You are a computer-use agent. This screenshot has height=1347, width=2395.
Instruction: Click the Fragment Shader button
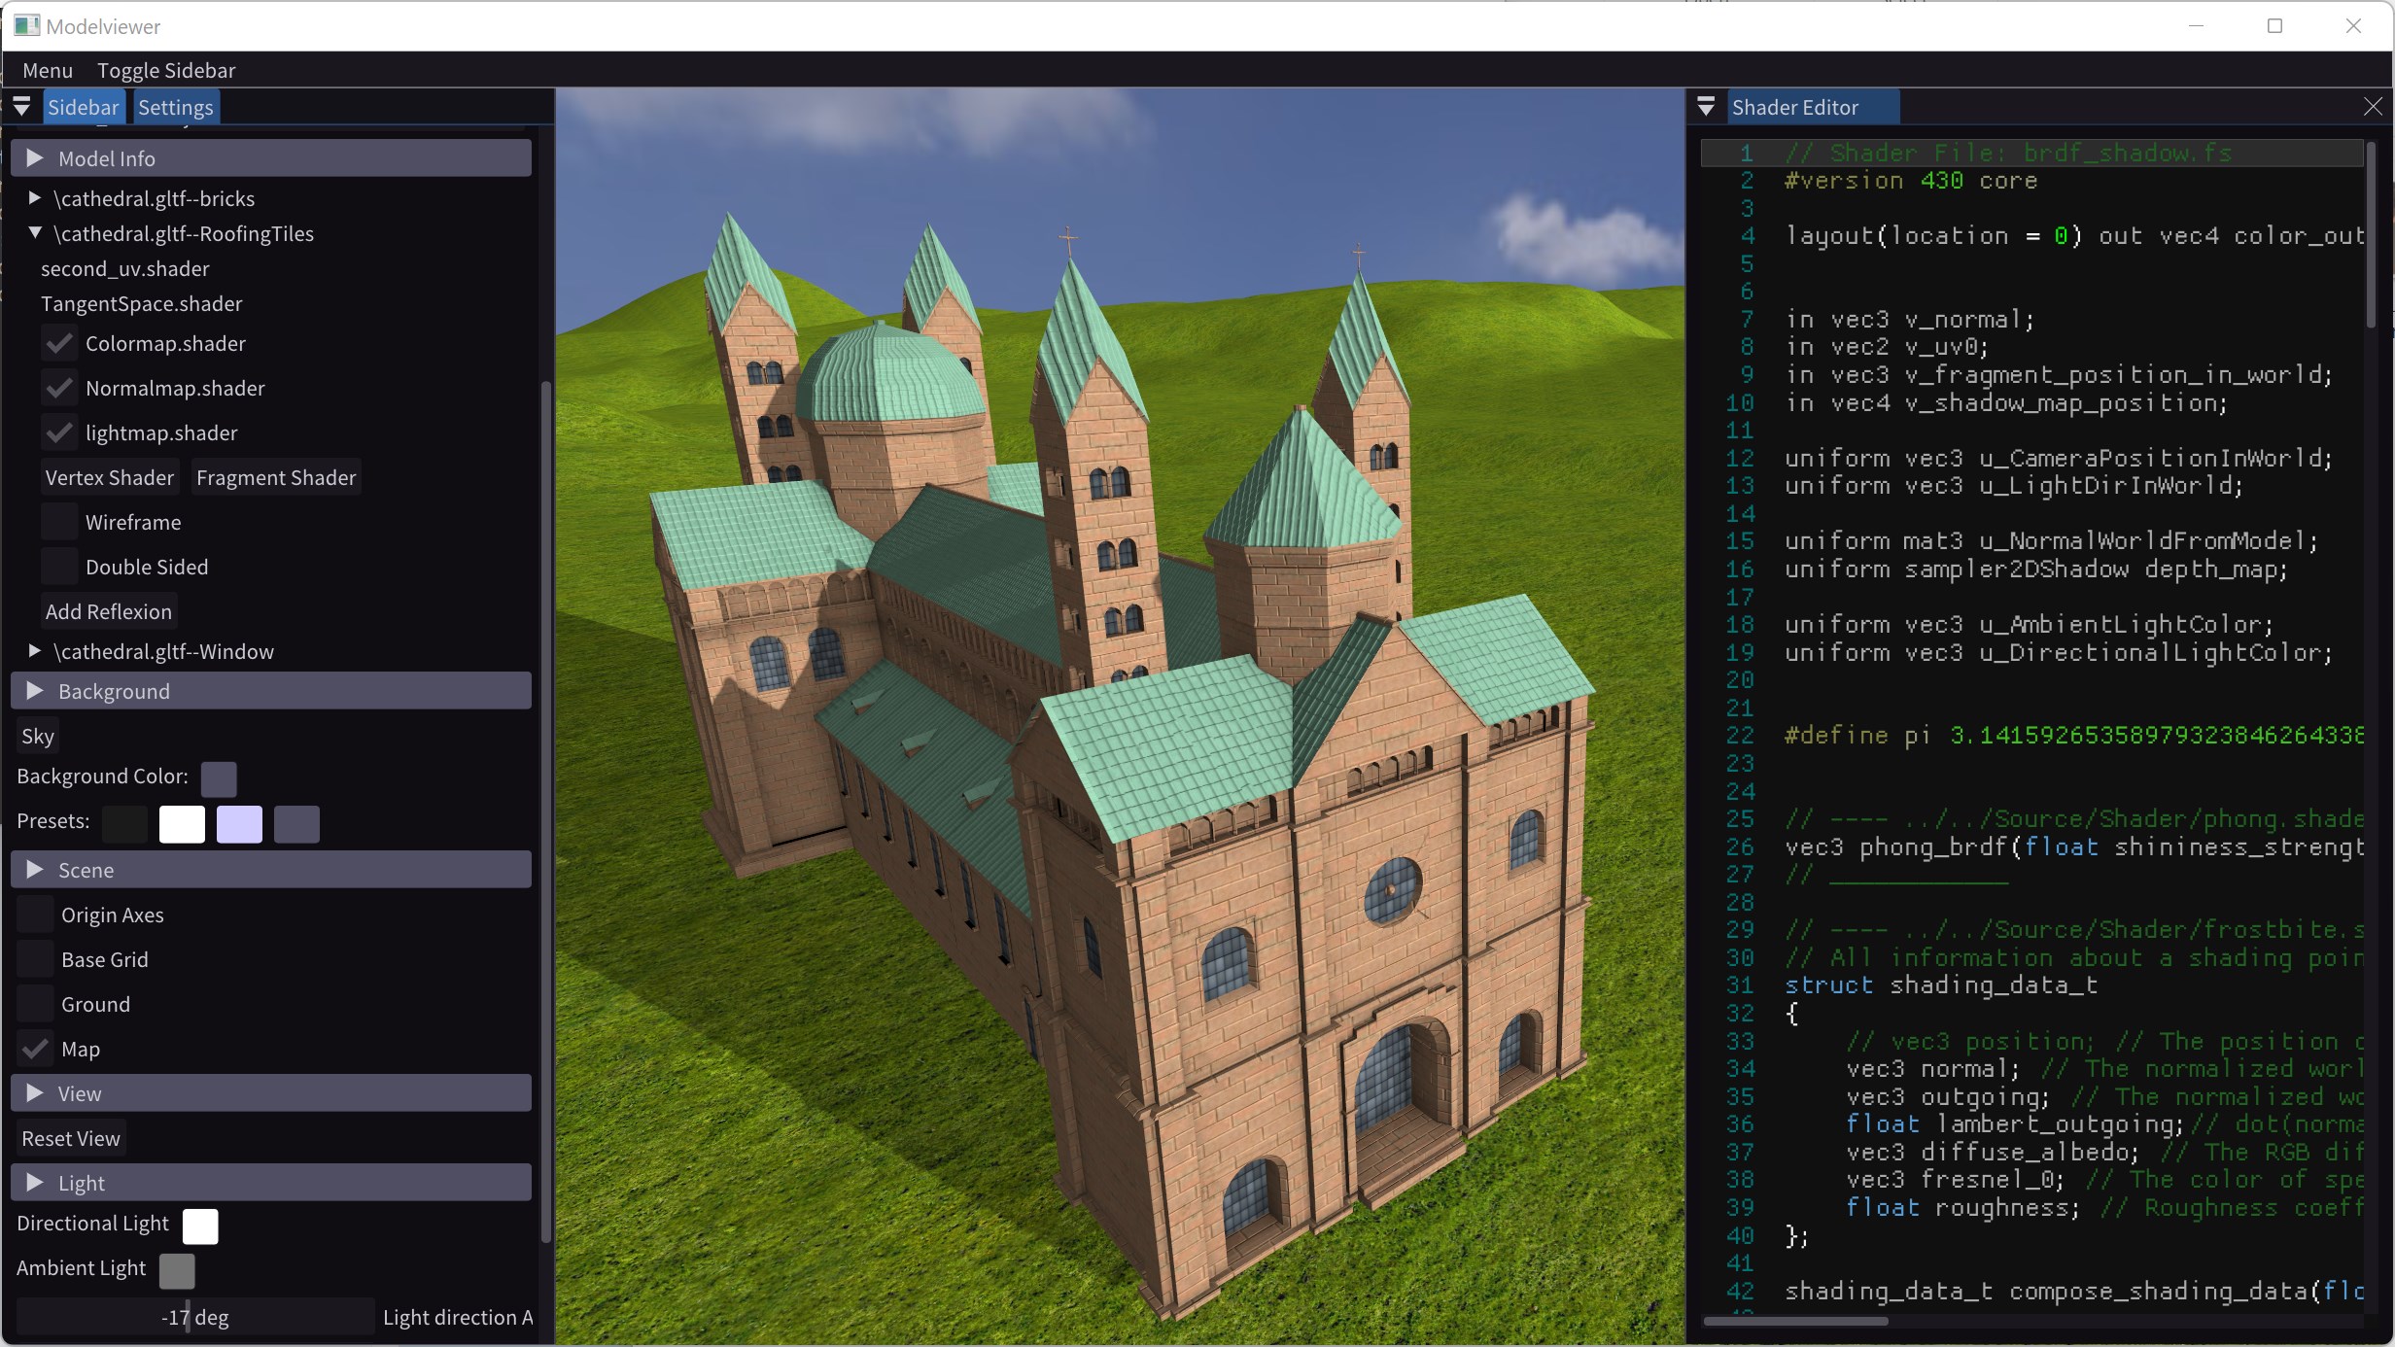[276, 478]
